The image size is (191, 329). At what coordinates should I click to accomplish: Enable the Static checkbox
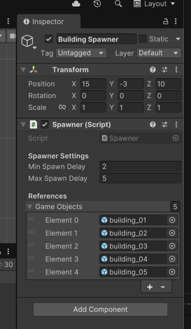tap(143, 39)
